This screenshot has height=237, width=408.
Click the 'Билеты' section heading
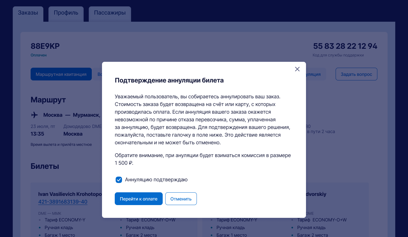point(45,166)
